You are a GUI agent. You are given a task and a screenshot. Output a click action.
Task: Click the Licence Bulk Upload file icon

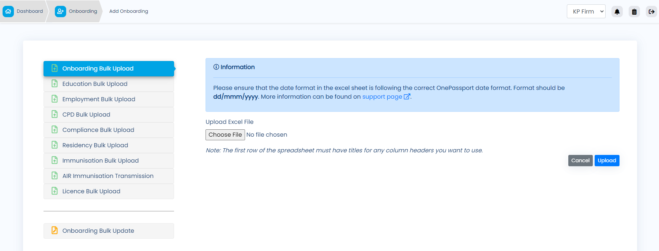coord(54,191)
